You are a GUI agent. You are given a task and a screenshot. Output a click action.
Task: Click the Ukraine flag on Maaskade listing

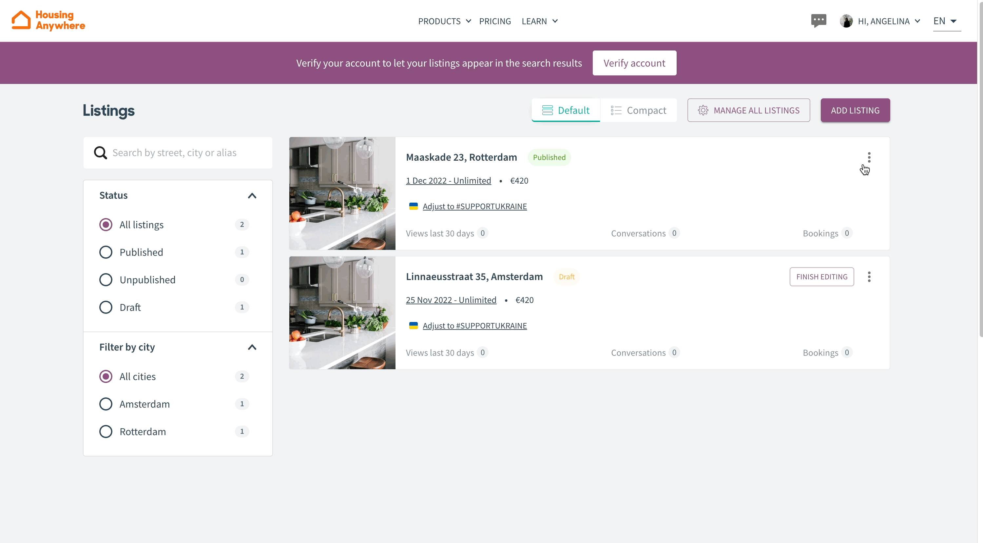click(413, 206)
